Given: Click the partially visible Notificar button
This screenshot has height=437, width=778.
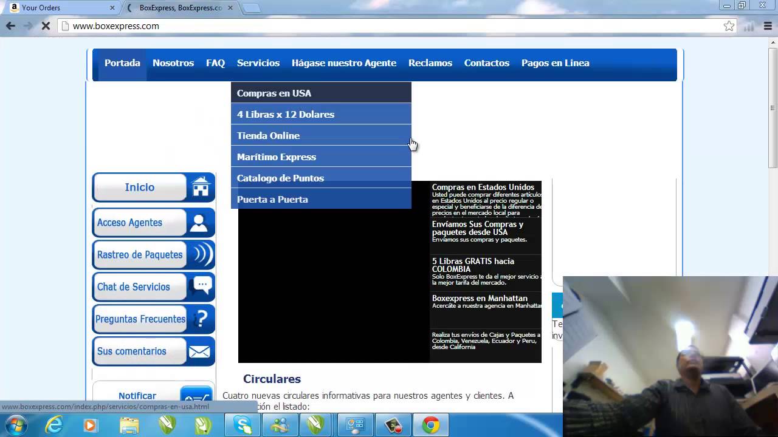Looking at the screenshot, I should point(153,396).
